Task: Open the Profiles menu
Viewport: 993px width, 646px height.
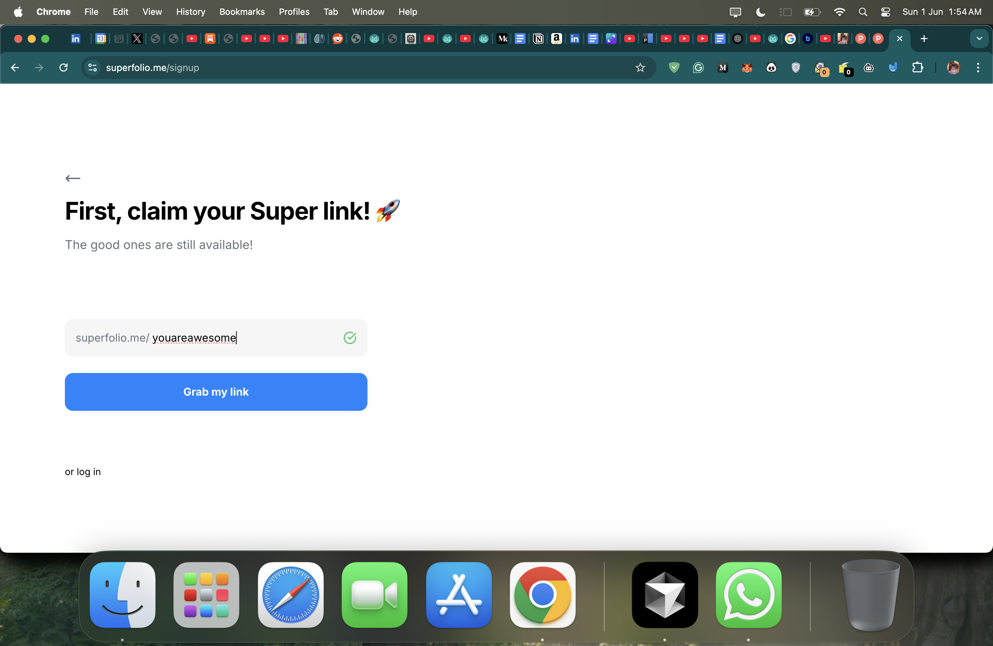Action: 294,12
